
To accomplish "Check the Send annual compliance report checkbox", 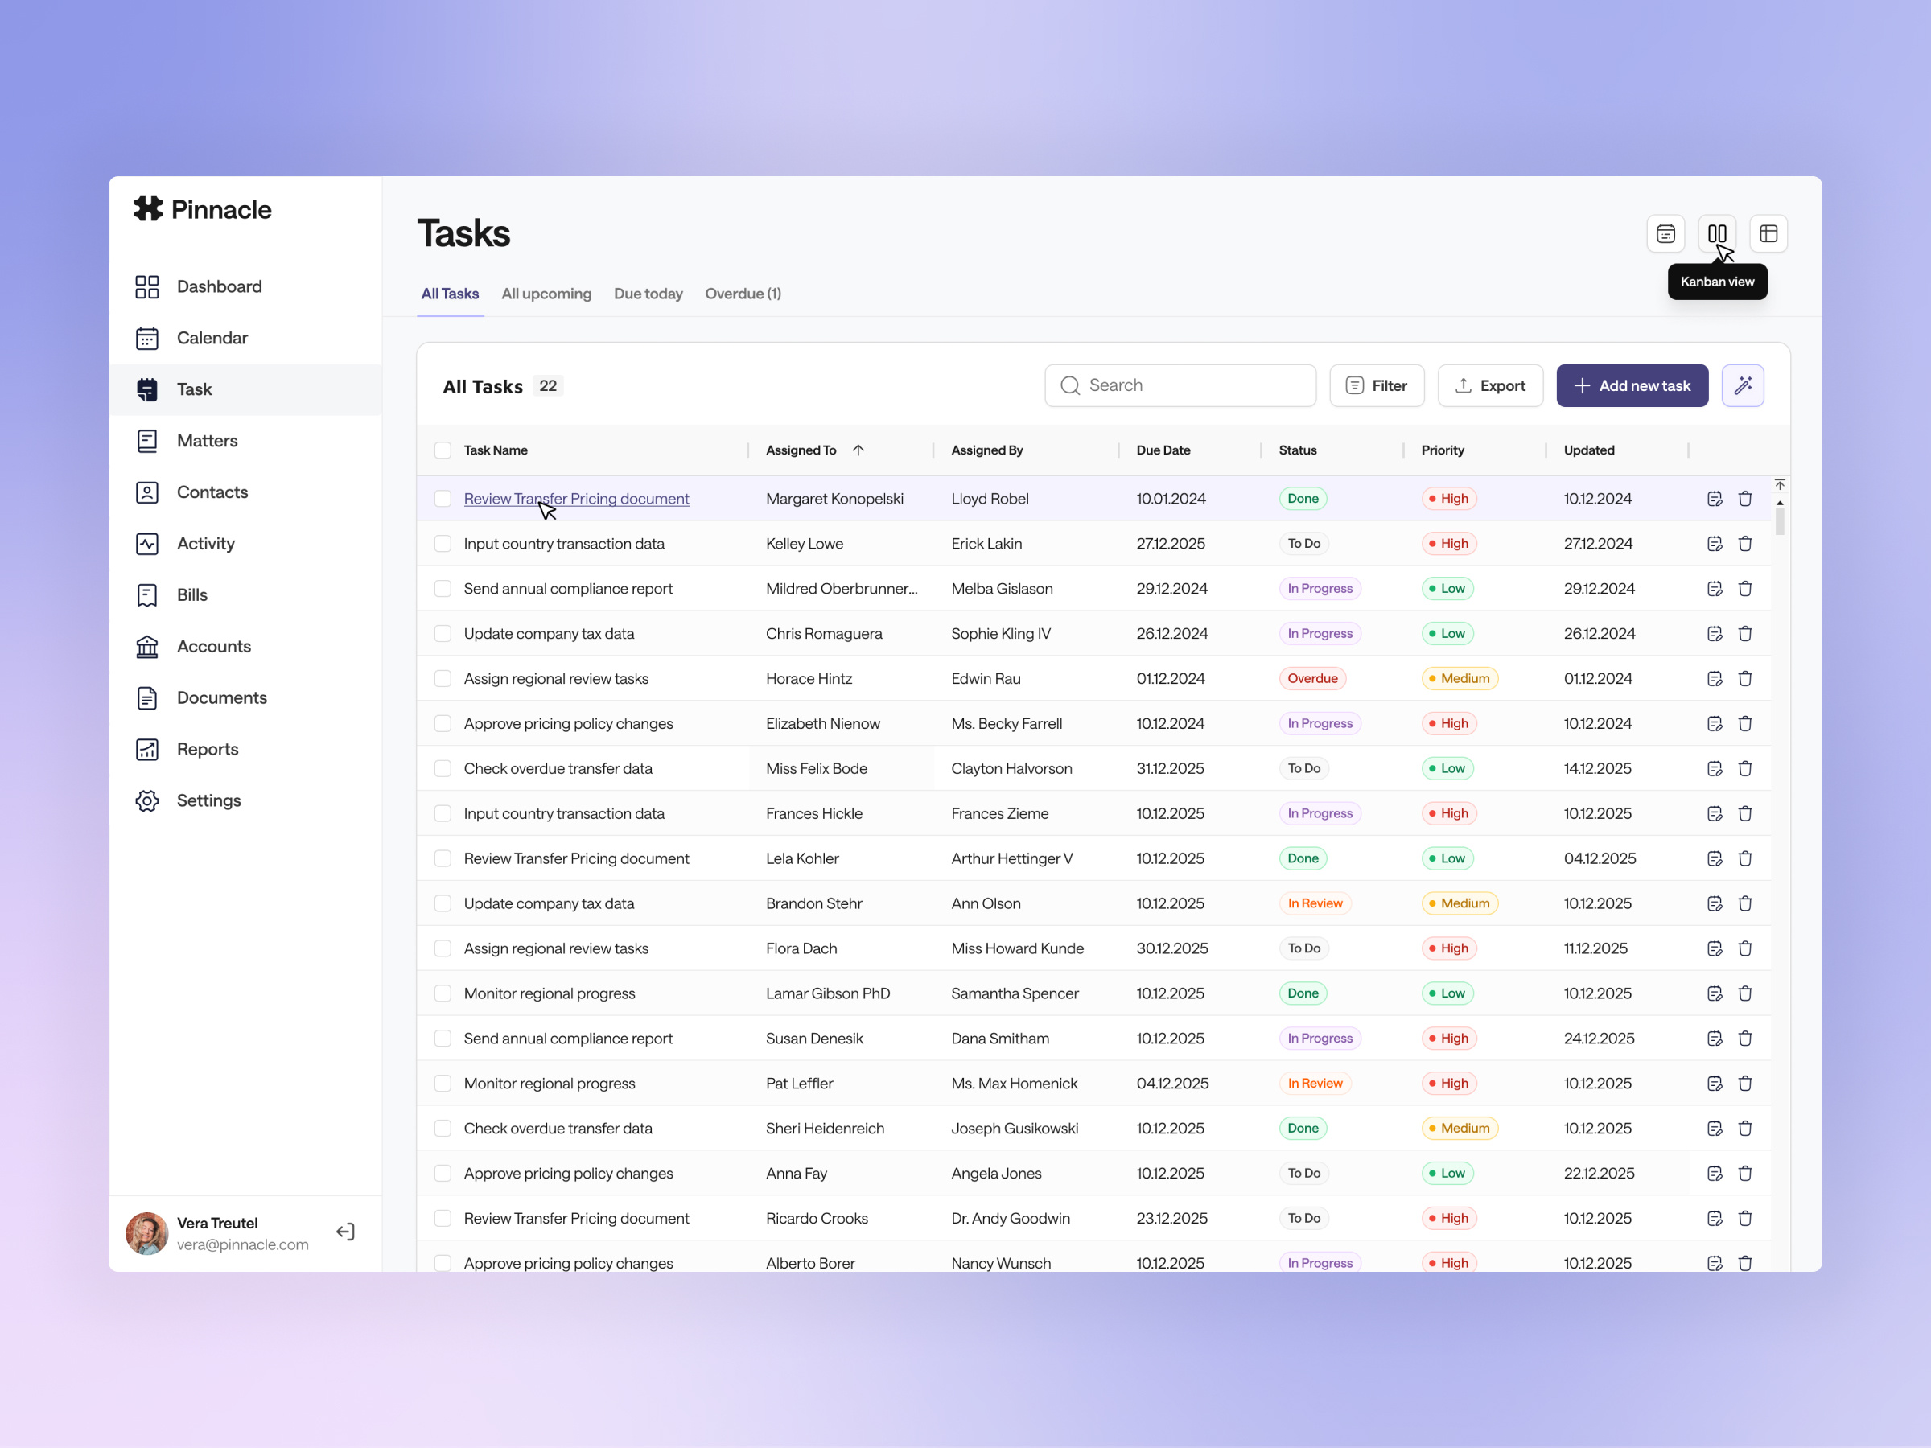I will (x=443, y=588).
